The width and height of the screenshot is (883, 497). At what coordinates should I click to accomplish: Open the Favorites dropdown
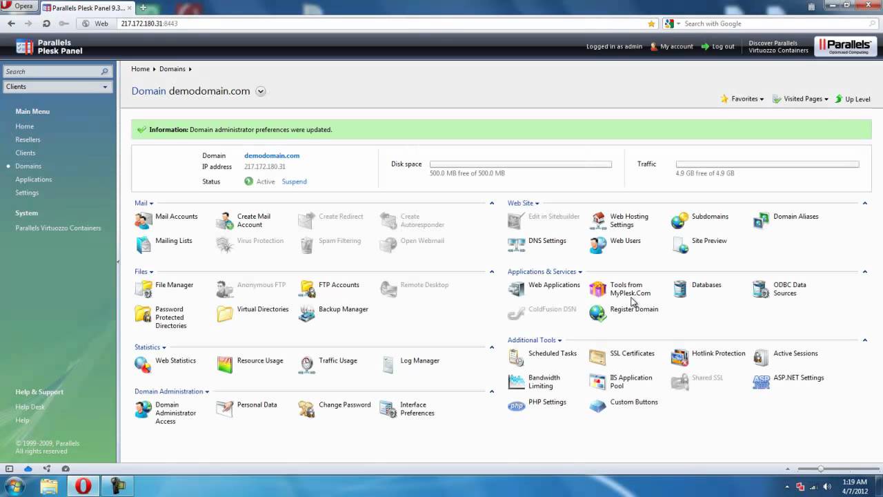point(742,99)
